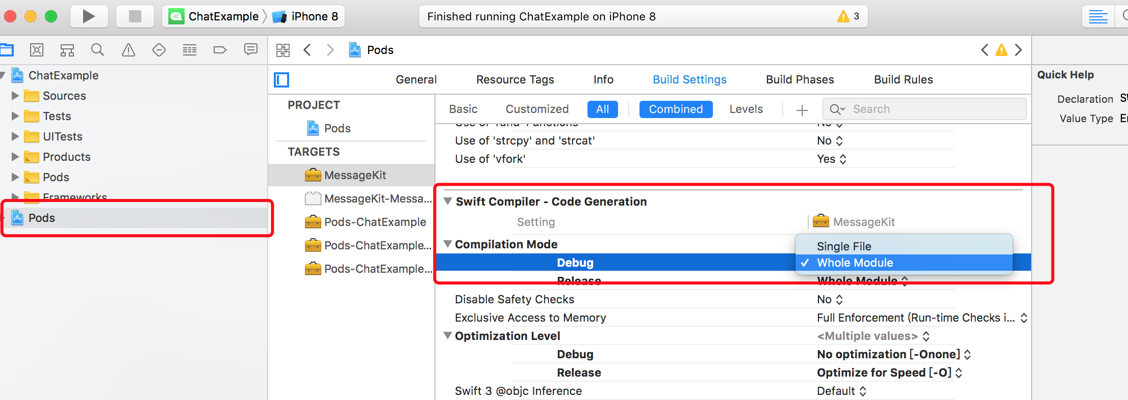Go forward in editor history
This screenshot has width=1128, height=400.
tap(330, 50)
